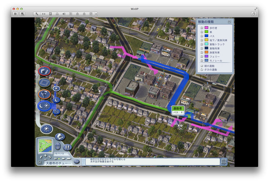Click the large sun mode button
The height and width of the screenshot is (182, 269).
click(x=46, y=129)
